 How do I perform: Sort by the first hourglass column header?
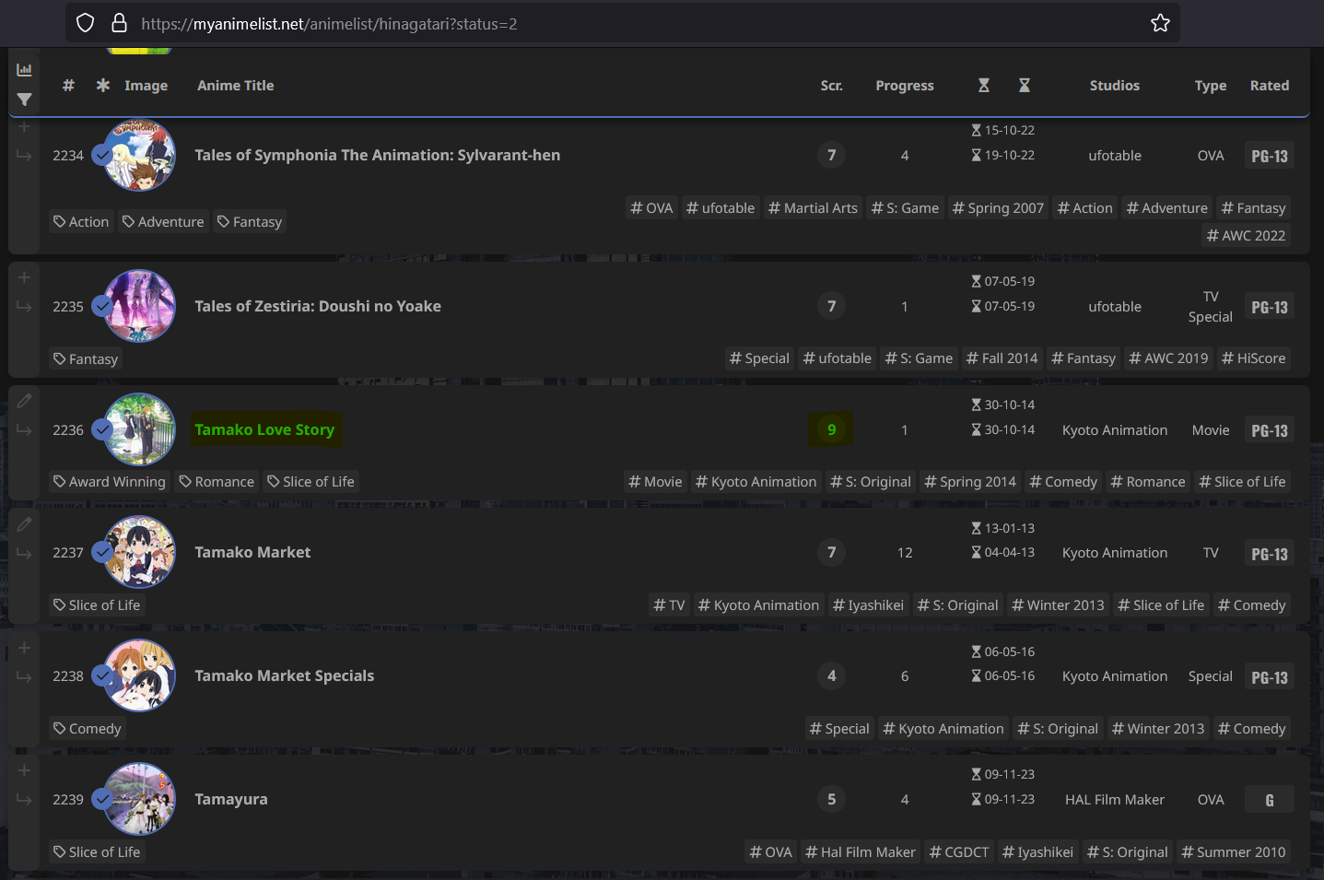984,86
